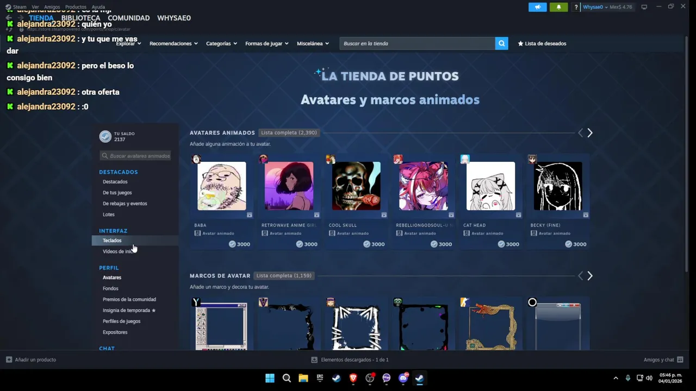Click the search magnifier button in store
This screenshot has width=696, height=391.
click(x=501, y=43)
